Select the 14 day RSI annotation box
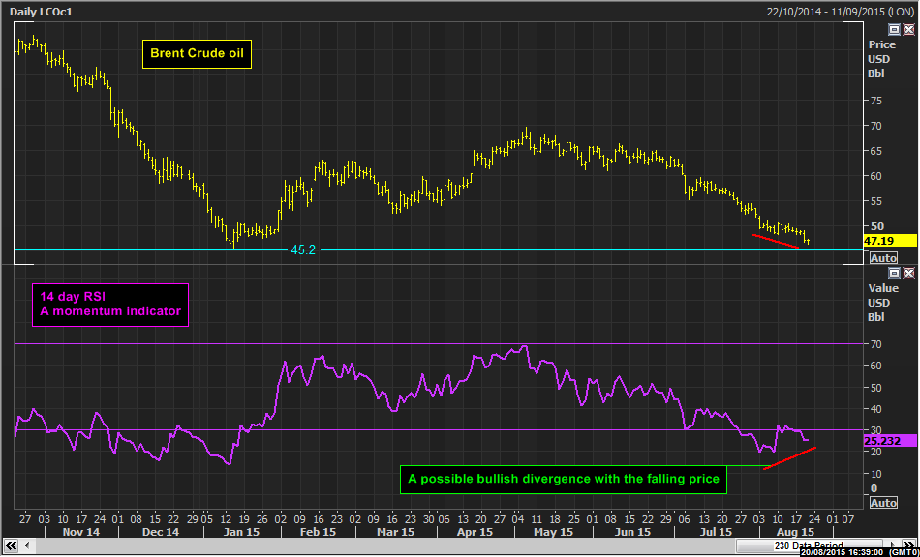Viewport: 920px width, 557px height. [x=109, y=304]
